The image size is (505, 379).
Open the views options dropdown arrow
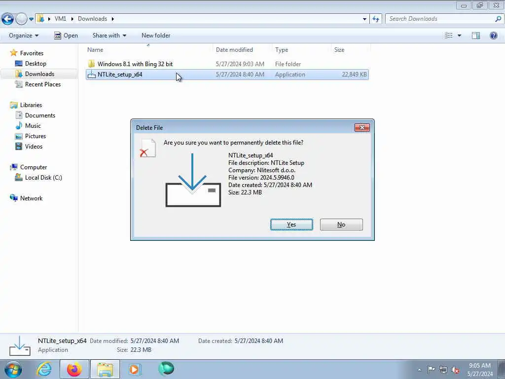(x=460, y=36)
